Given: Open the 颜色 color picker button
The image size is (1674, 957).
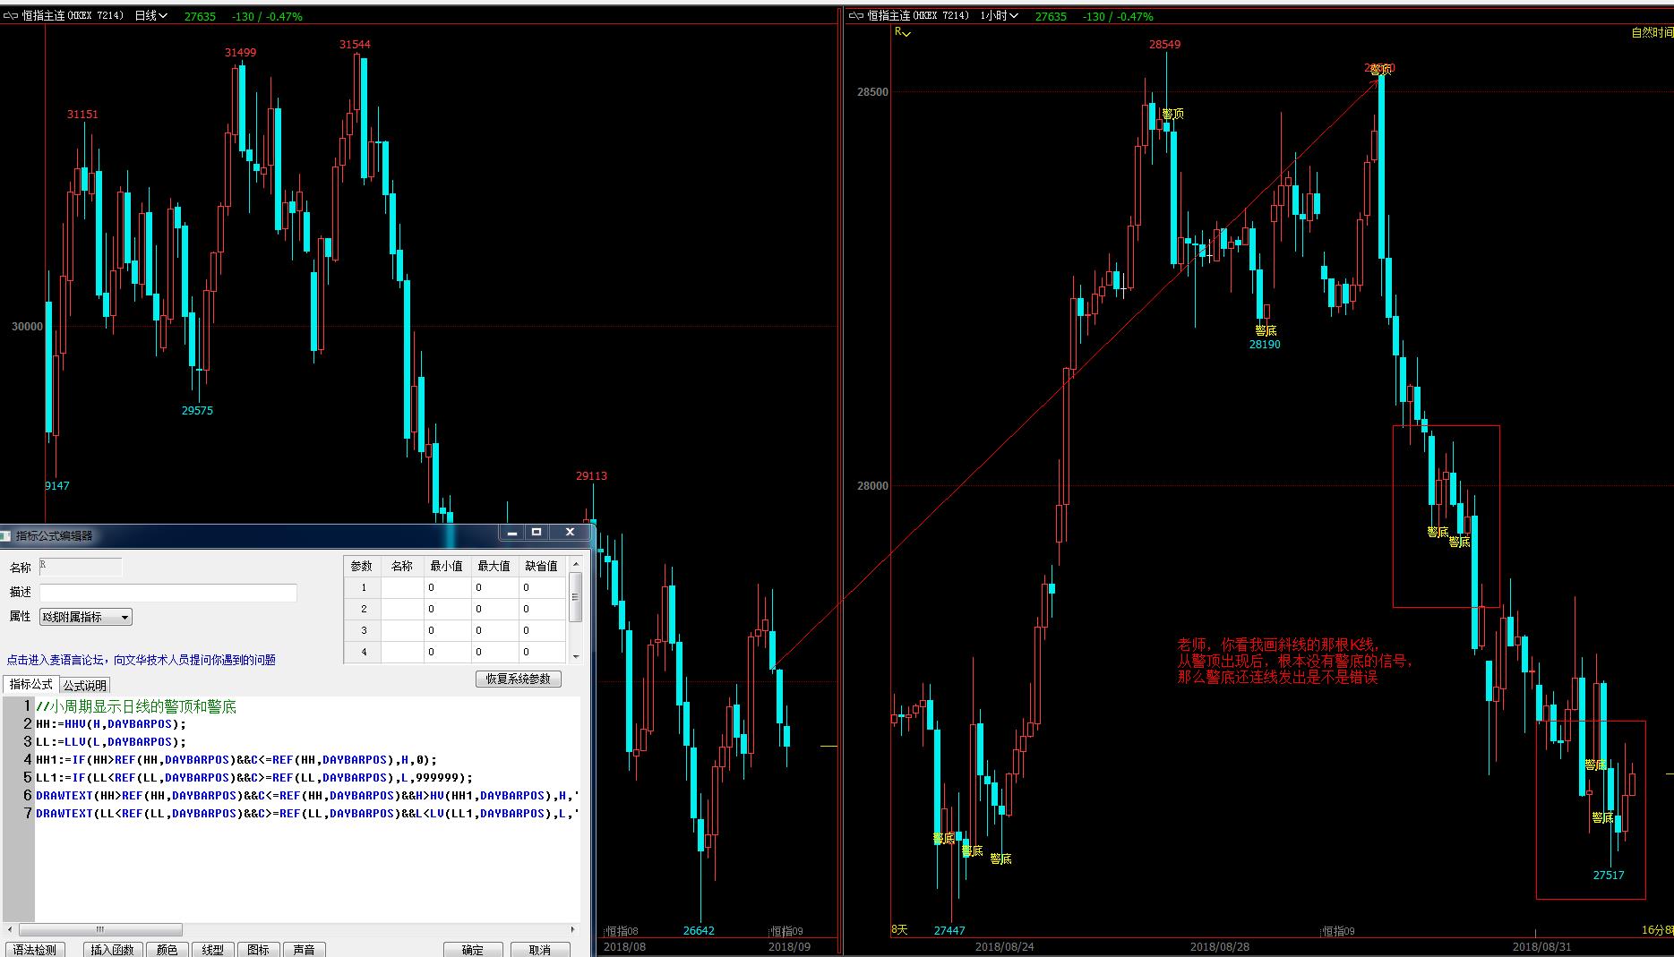Looking at the screenshot, I should (167, 949).
